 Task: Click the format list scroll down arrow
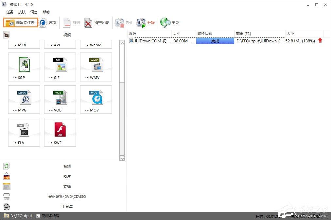point(122,158)
